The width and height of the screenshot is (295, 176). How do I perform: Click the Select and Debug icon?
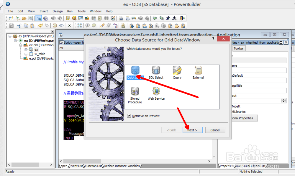(x=161, y=18)
